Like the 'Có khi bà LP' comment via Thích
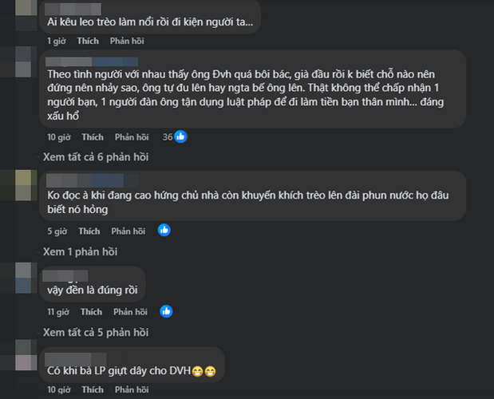This screenshot has width=494, height=399. coord(93,389)
